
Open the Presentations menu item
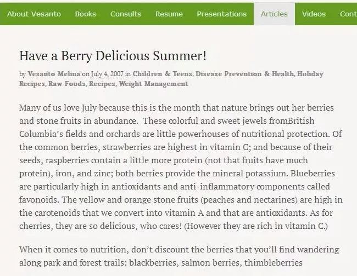pos(221,14)
